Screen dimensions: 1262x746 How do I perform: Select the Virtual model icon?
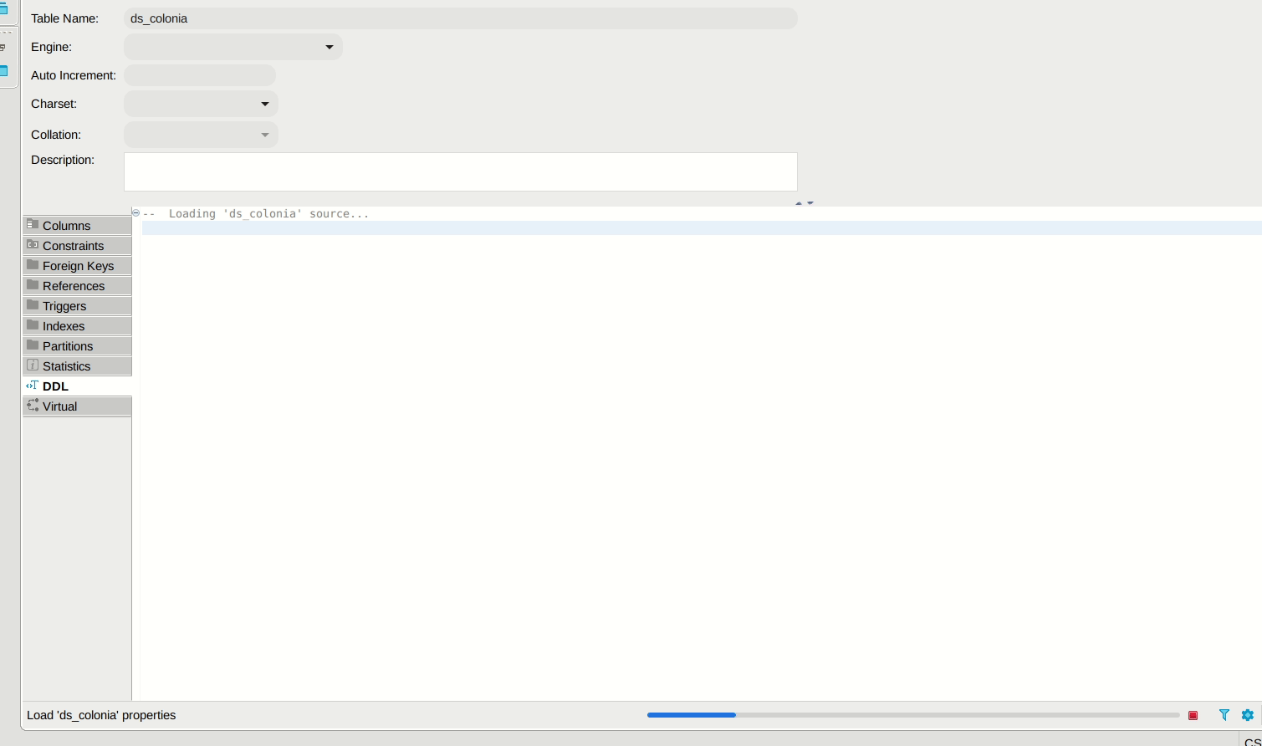[x=33, y=405]
